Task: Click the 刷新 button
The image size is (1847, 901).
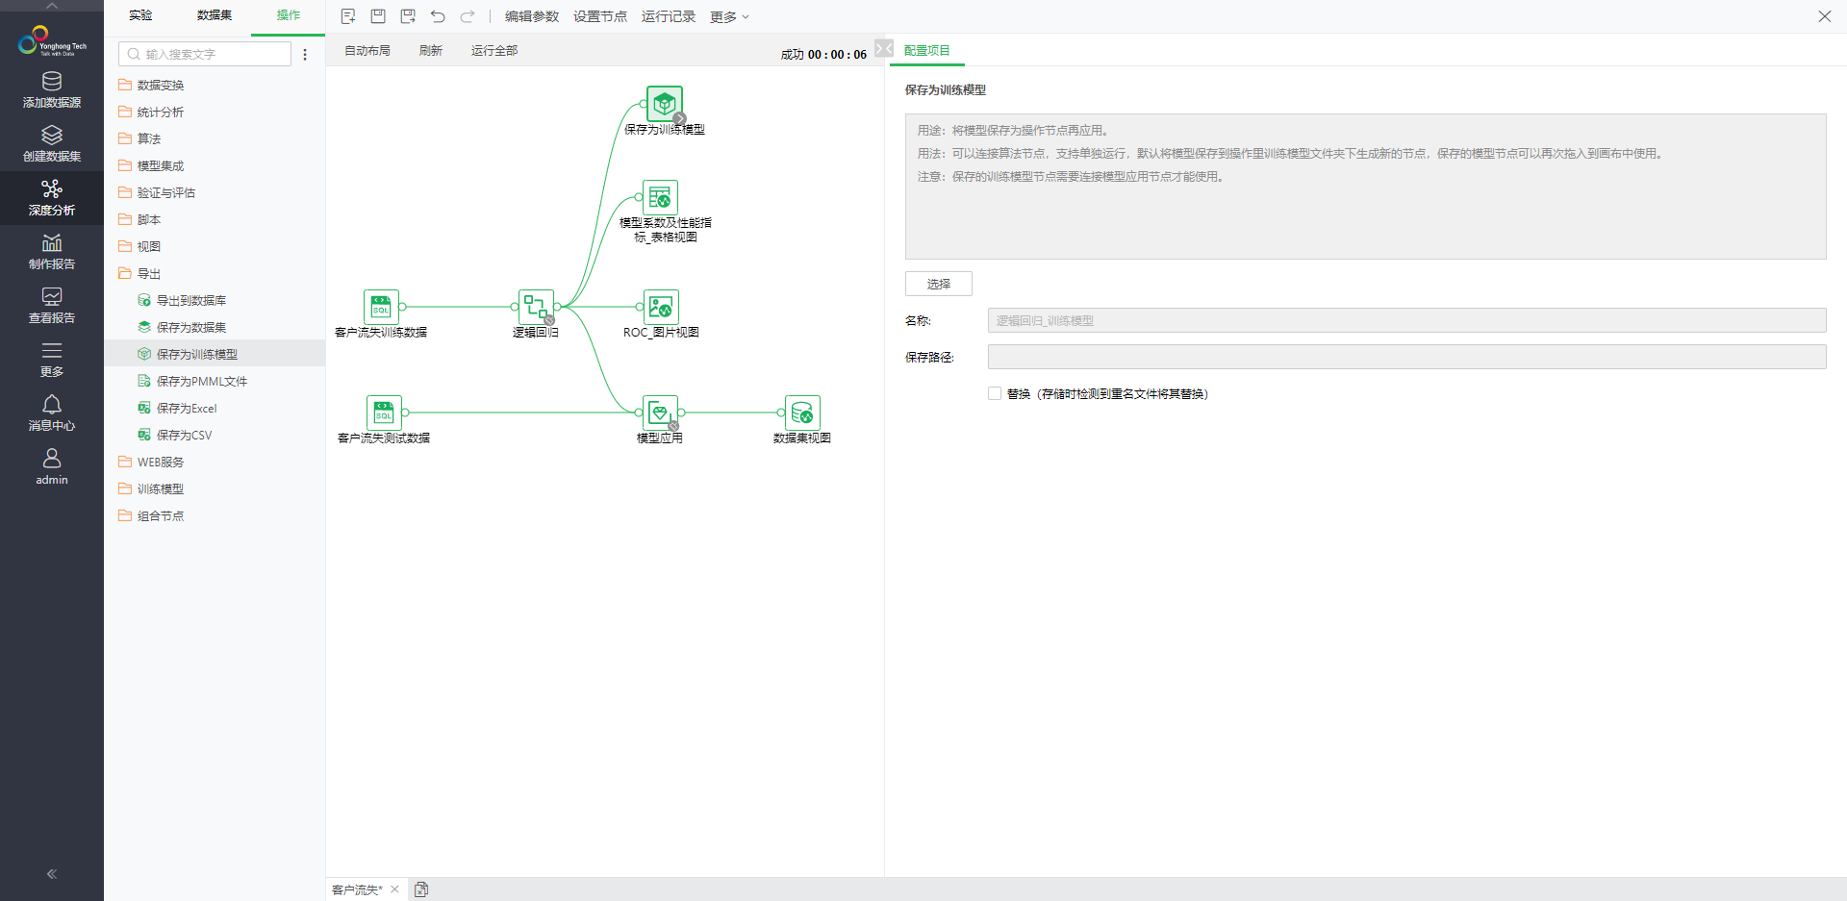Action: pyautogui.click(x=431, y=50)
